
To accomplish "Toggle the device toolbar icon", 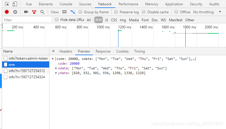I will tap(15, 4).
